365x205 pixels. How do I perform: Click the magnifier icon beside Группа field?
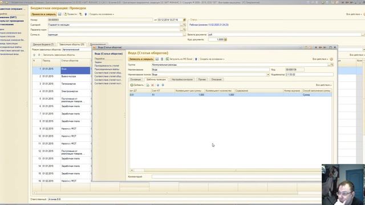point(332,65)
